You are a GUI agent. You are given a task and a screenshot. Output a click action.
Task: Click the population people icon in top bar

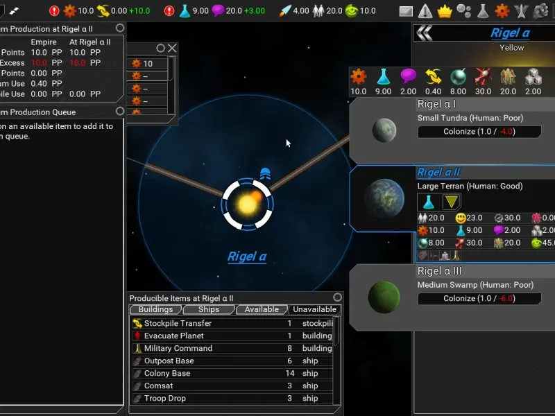(x=318, y=11)
